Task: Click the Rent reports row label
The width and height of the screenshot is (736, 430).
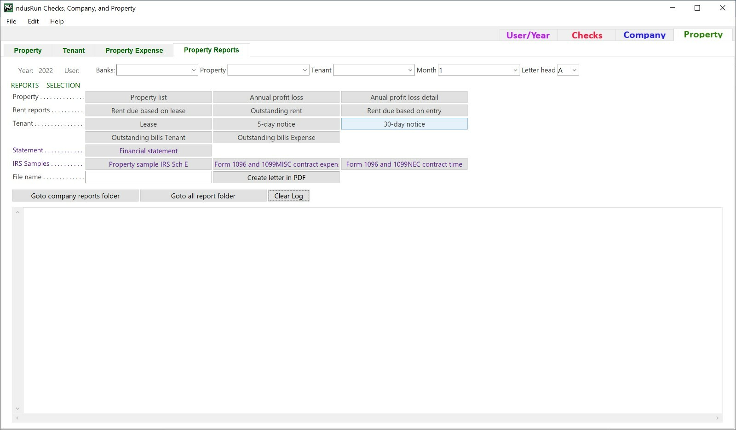Action: [x=31, y=110]
